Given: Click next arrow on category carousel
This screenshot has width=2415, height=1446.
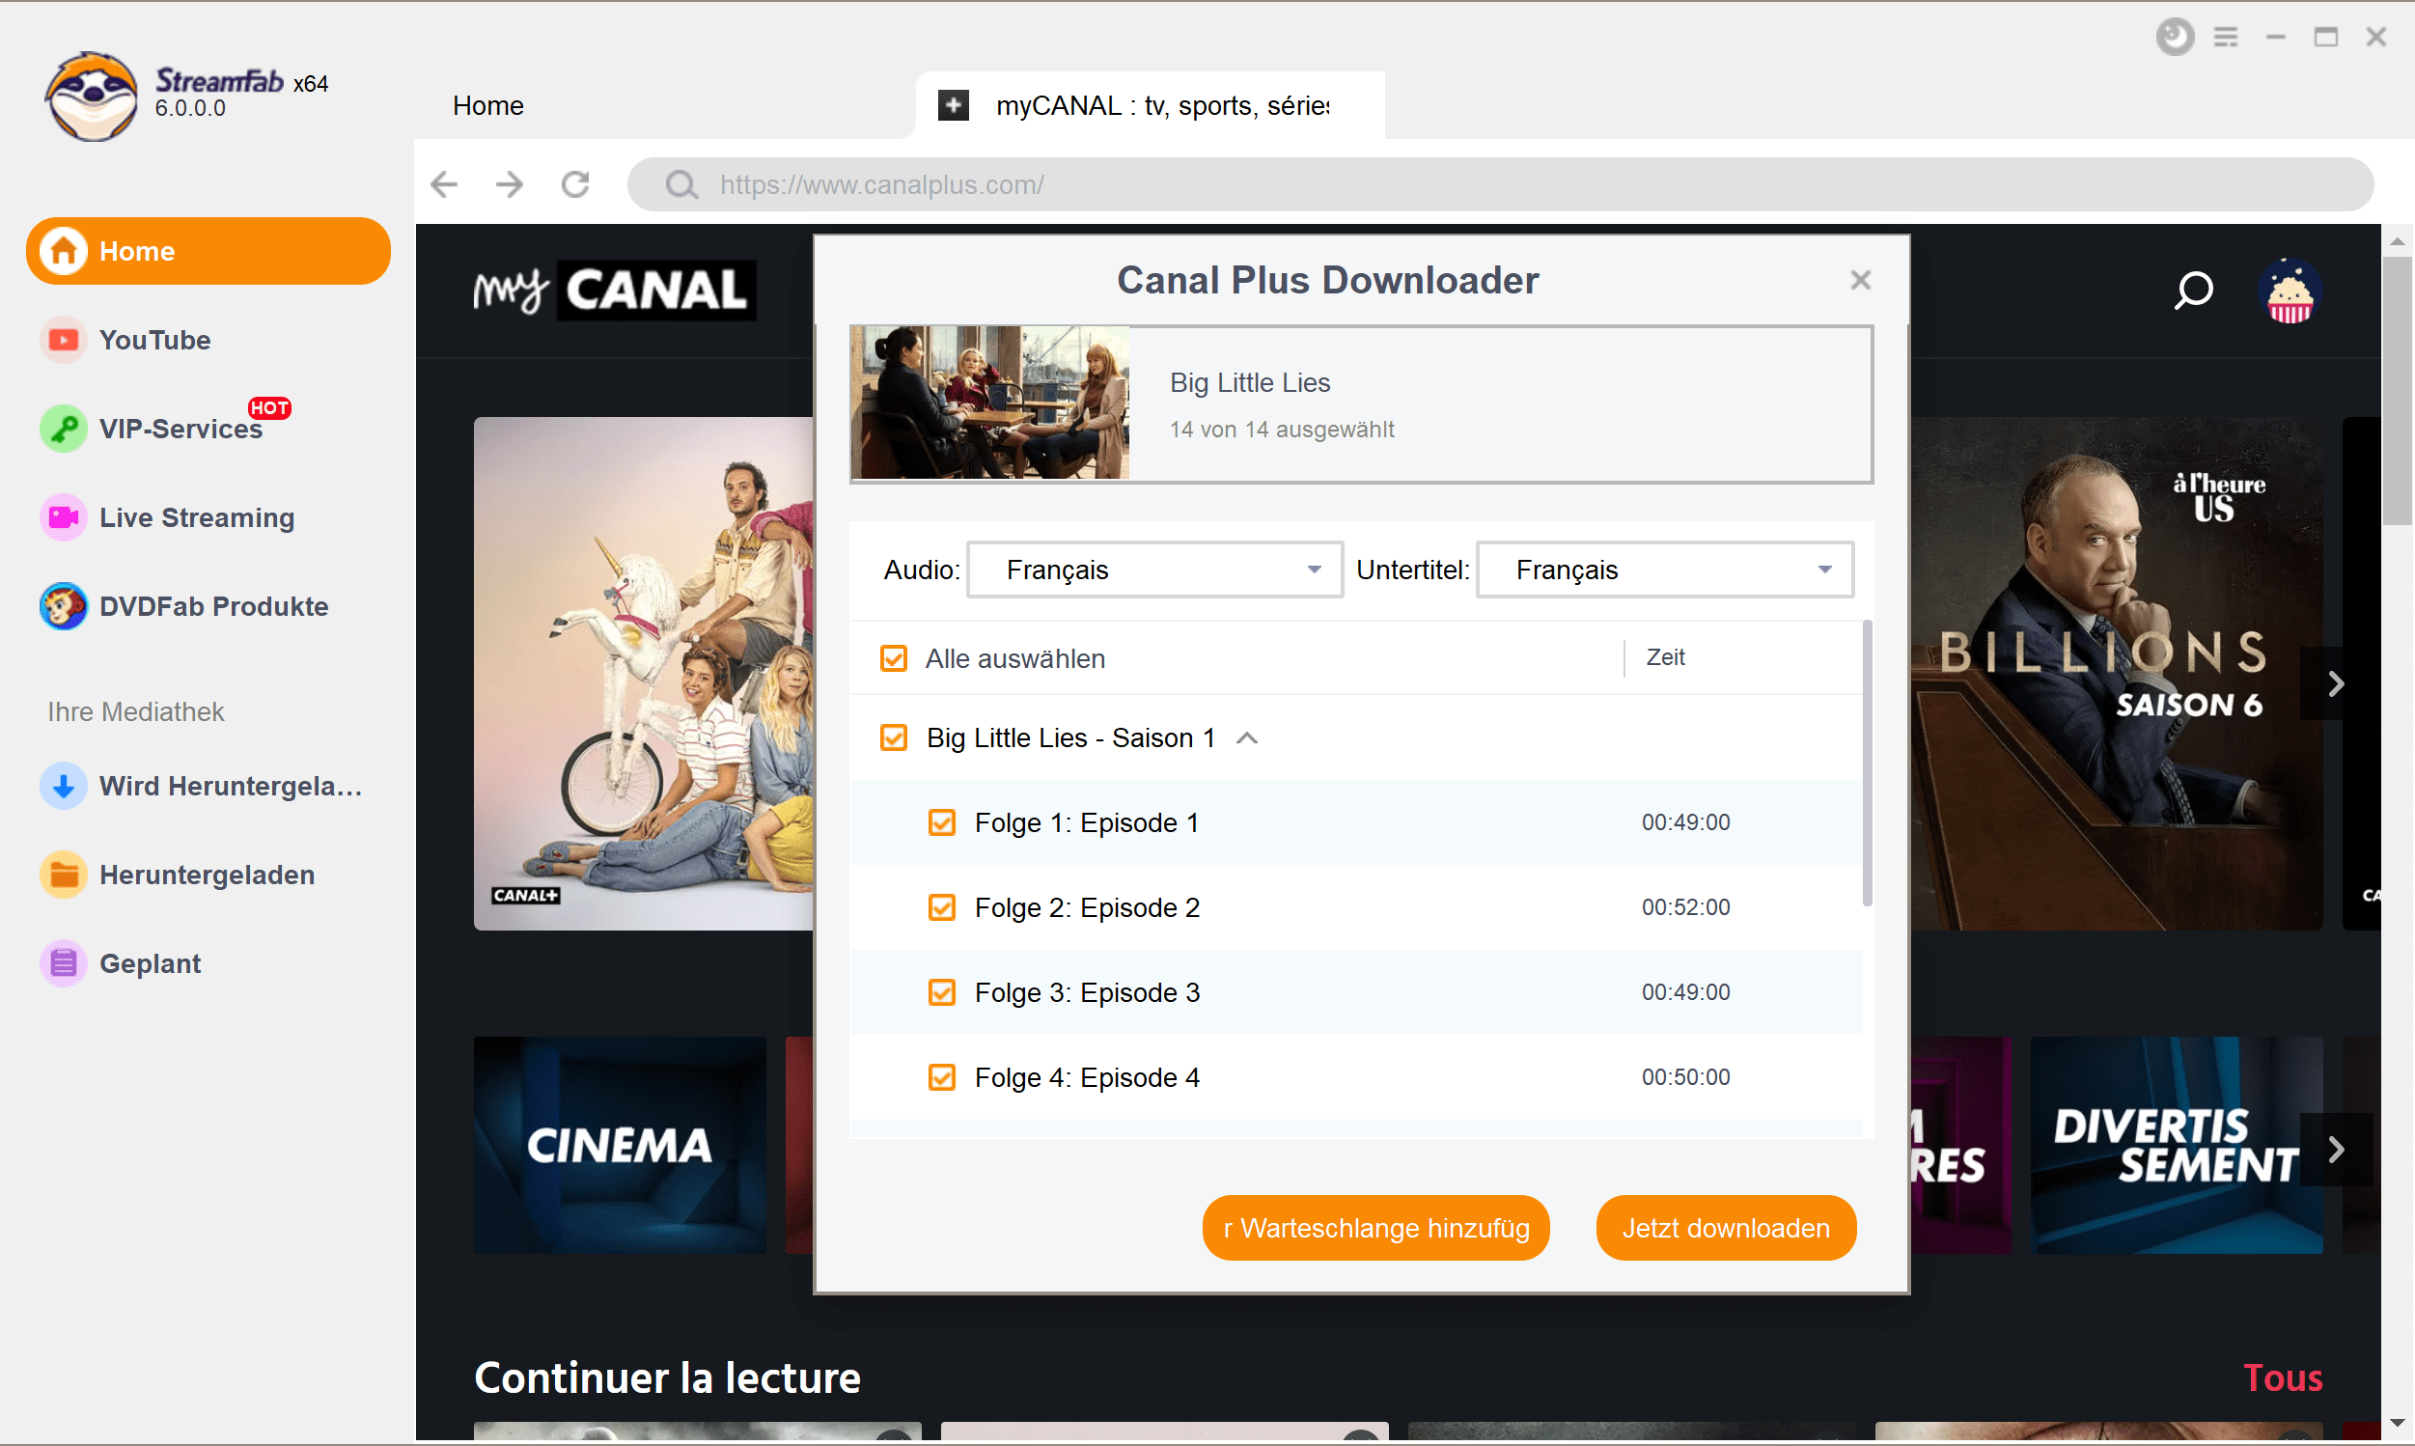Looking at the screenshot, I should [x=2335, y=1150].
